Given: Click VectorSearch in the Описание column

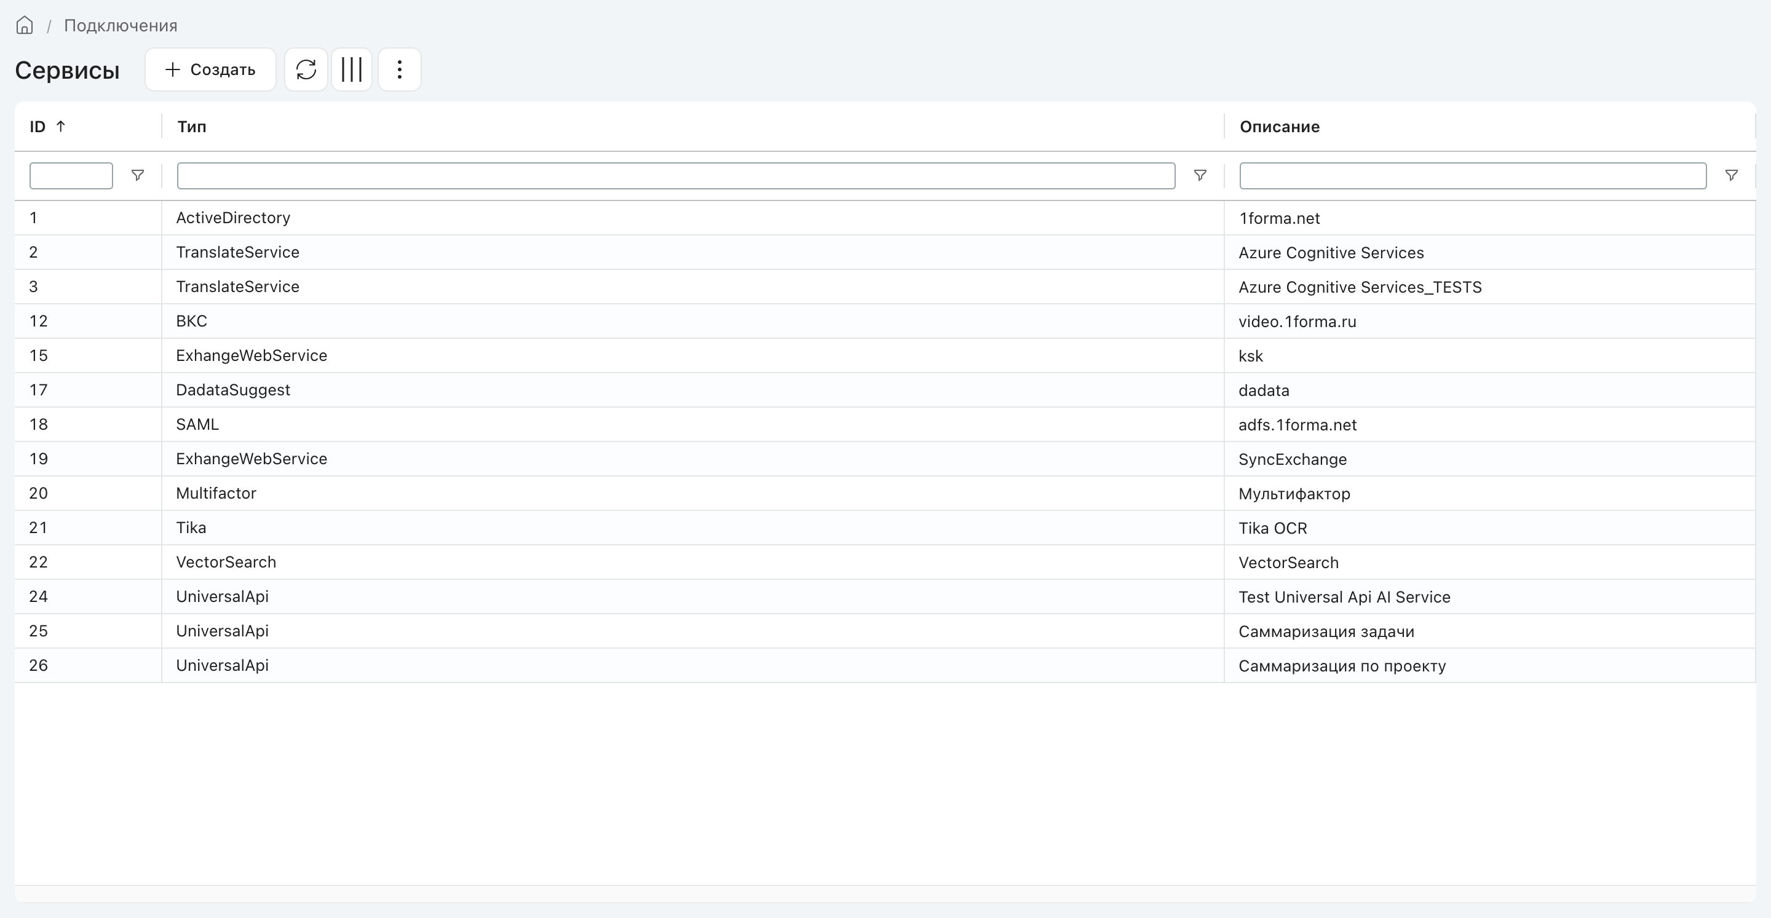Looking at the screenshot, I should 1489,562.
